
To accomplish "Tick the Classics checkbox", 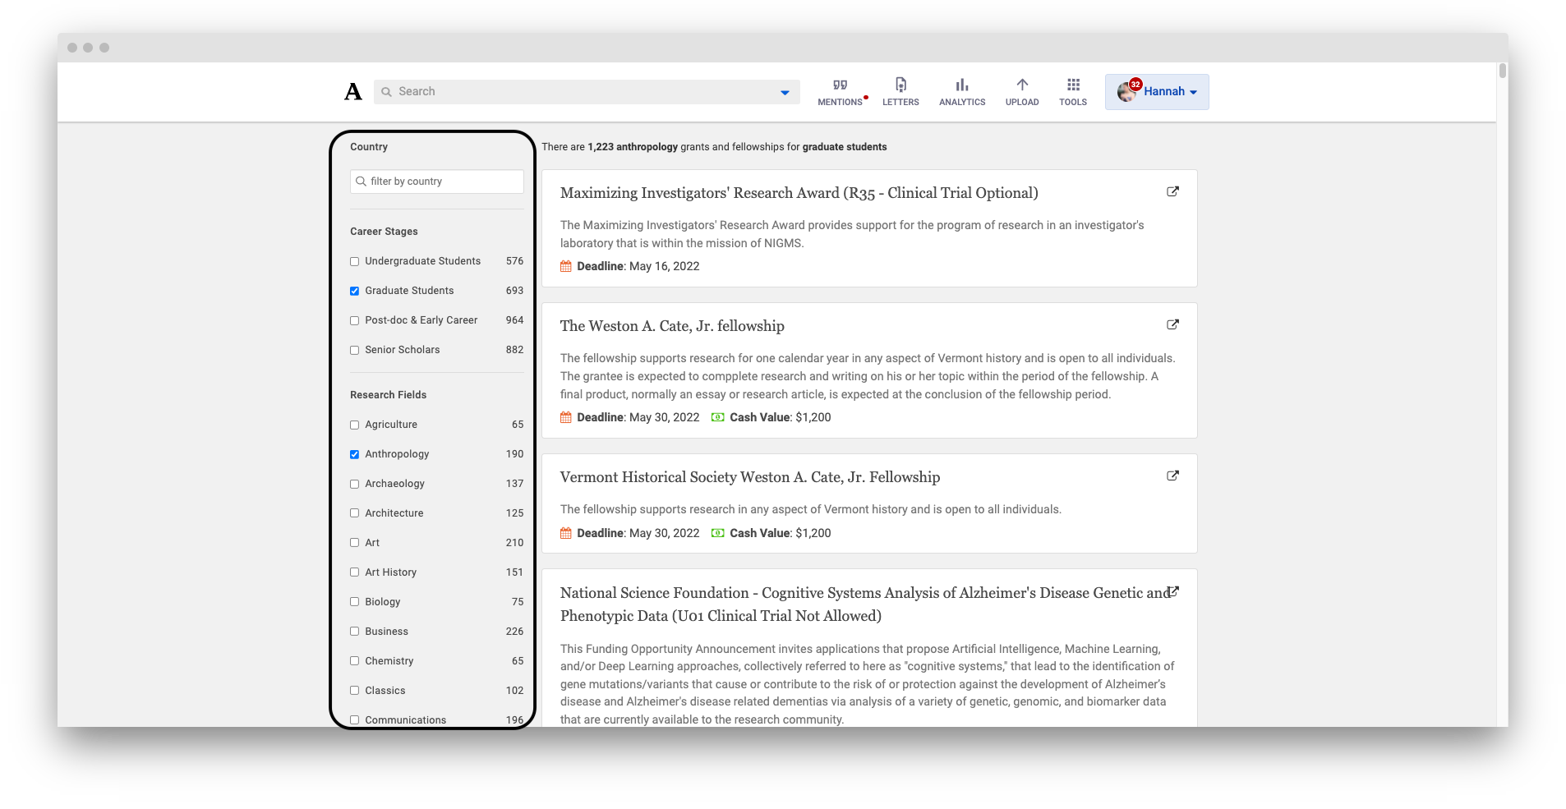I will click(355, 691).
